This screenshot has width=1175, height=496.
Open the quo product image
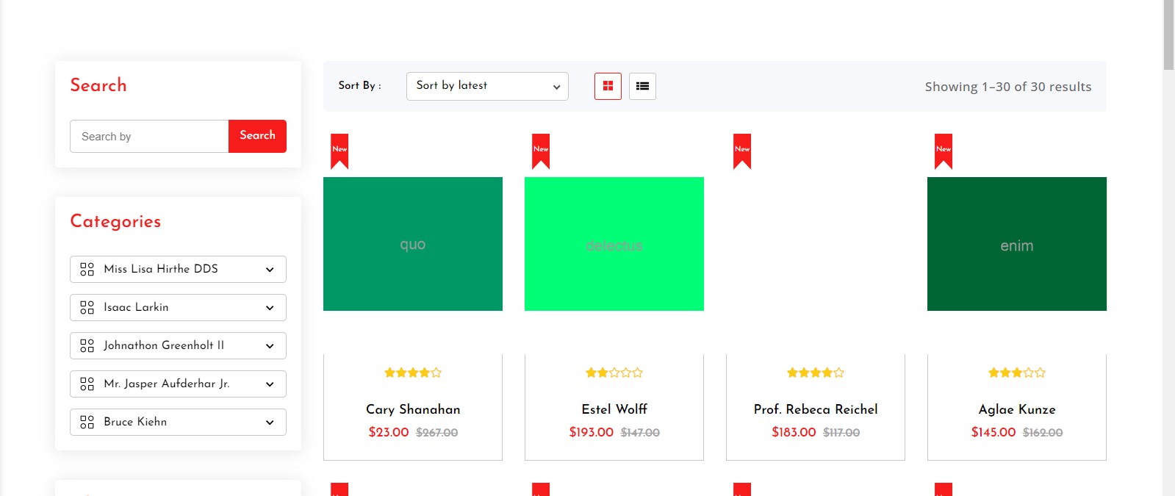coord(413,244)
